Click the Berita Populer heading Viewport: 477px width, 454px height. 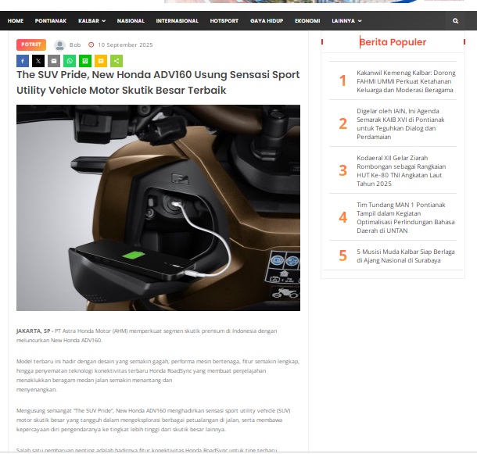(393, 42)
